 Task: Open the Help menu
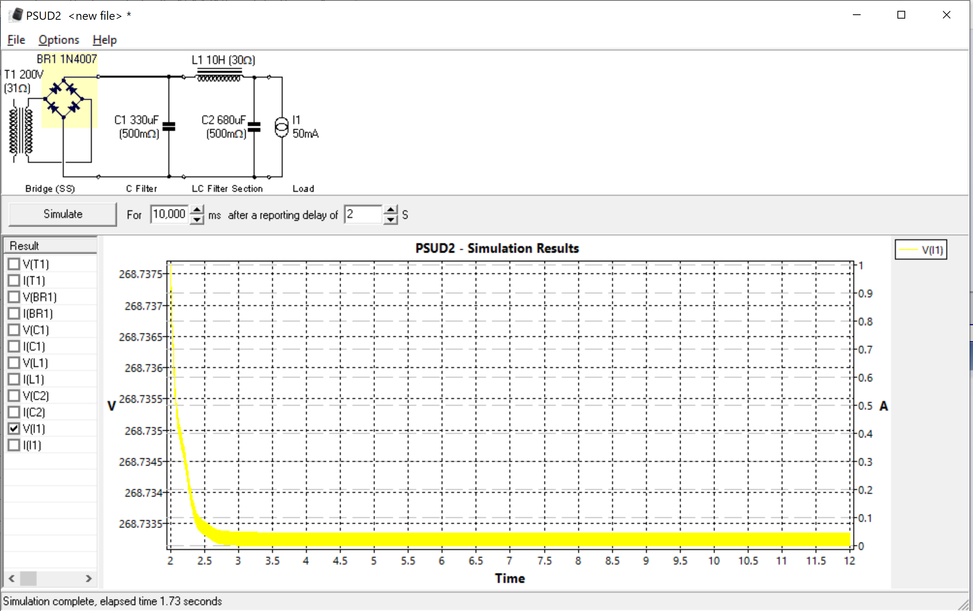click(x=105, y=39)
